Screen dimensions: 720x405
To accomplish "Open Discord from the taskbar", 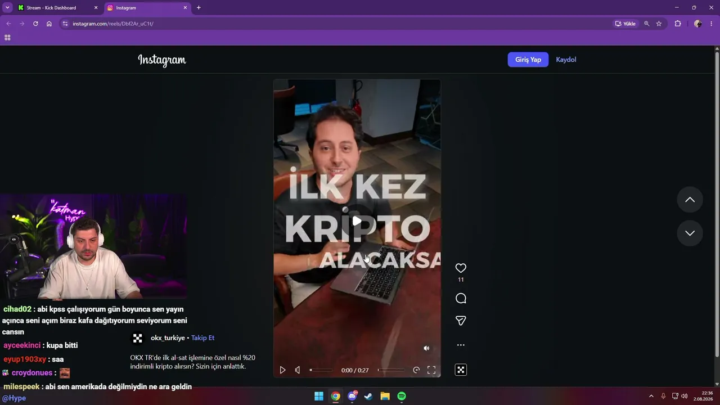I will 352,396.
